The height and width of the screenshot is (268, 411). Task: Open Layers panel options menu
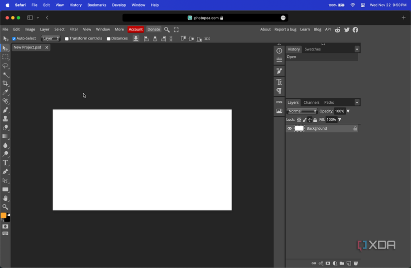pos(357,102)
